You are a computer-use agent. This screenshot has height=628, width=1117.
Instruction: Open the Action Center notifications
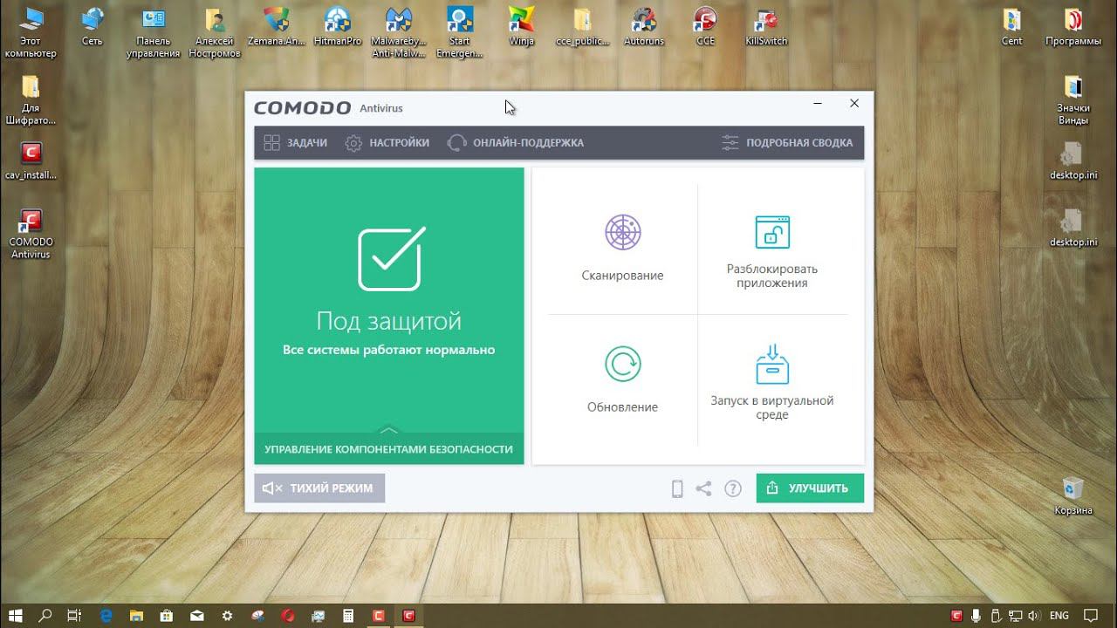[x=1090, y=615]
